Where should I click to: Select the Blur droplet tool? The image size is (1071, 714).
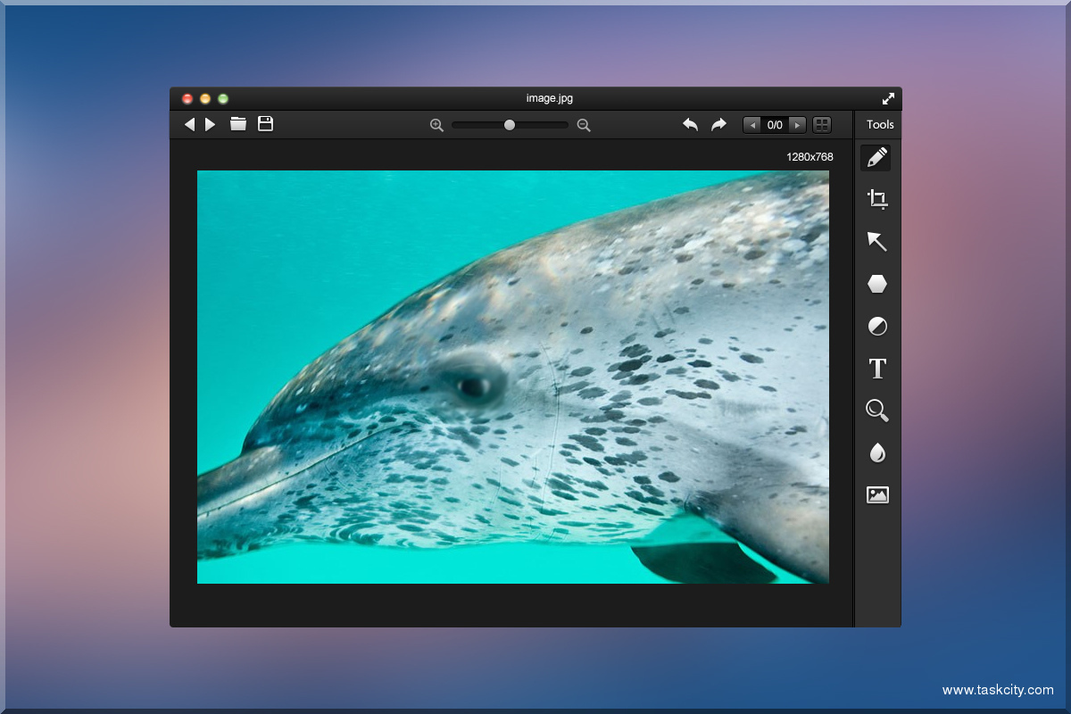tap(877, 452)
